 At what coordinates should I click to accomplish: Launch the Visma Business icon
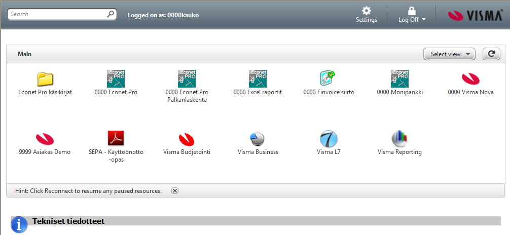(x=258, y=139)
